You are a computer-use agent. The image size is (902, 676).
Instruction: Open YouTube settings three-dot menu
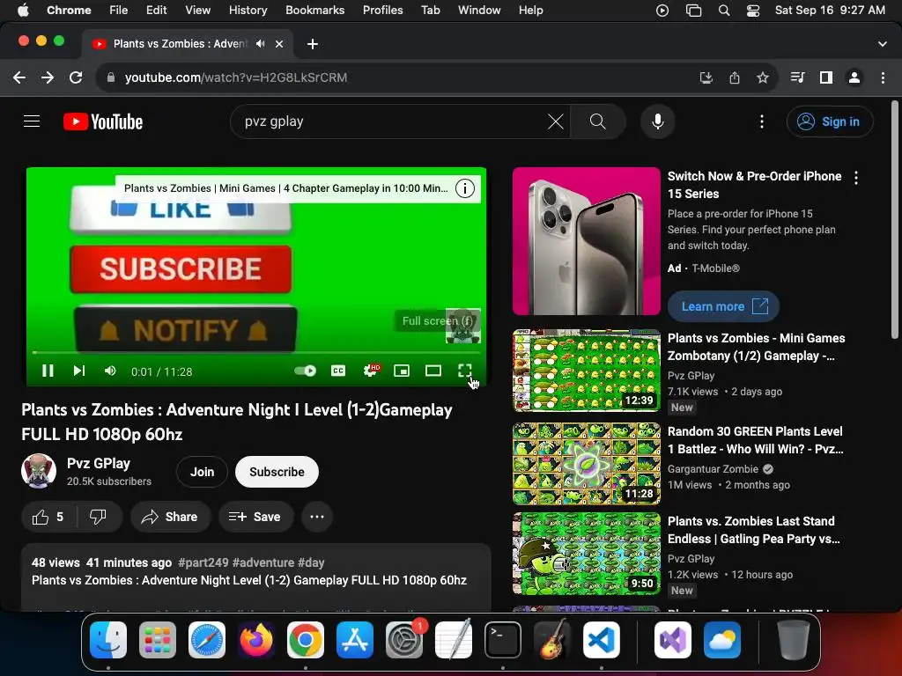(x=762, y=121)
